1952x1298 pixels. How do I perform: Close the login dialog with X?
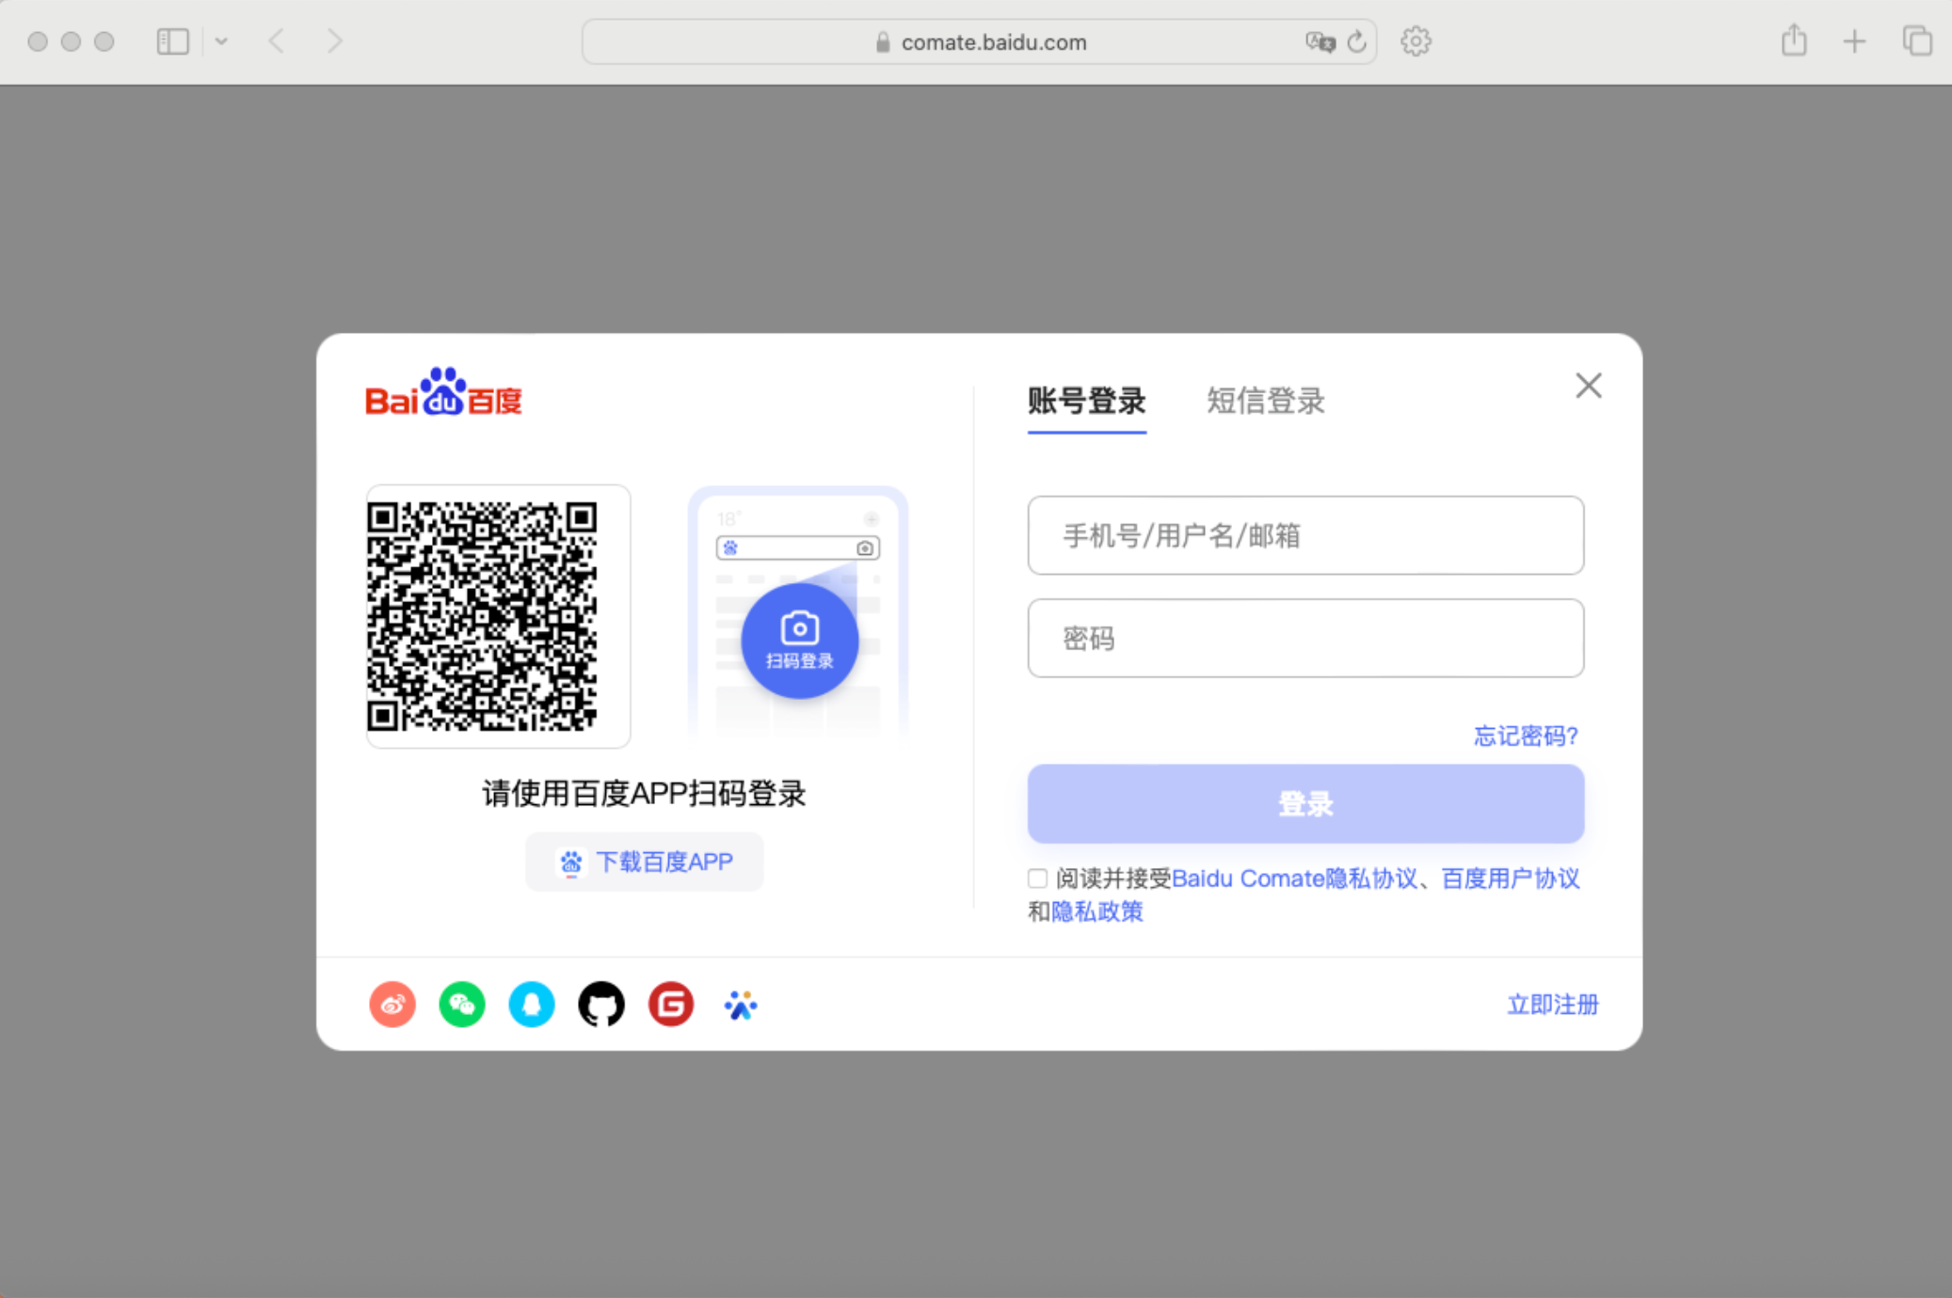click(1589, 386)
